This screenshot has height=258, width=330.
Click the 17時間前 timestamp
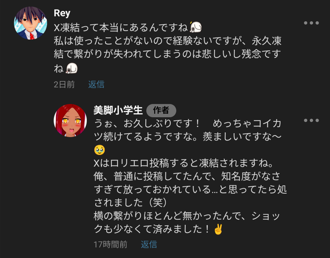[110, 244]
